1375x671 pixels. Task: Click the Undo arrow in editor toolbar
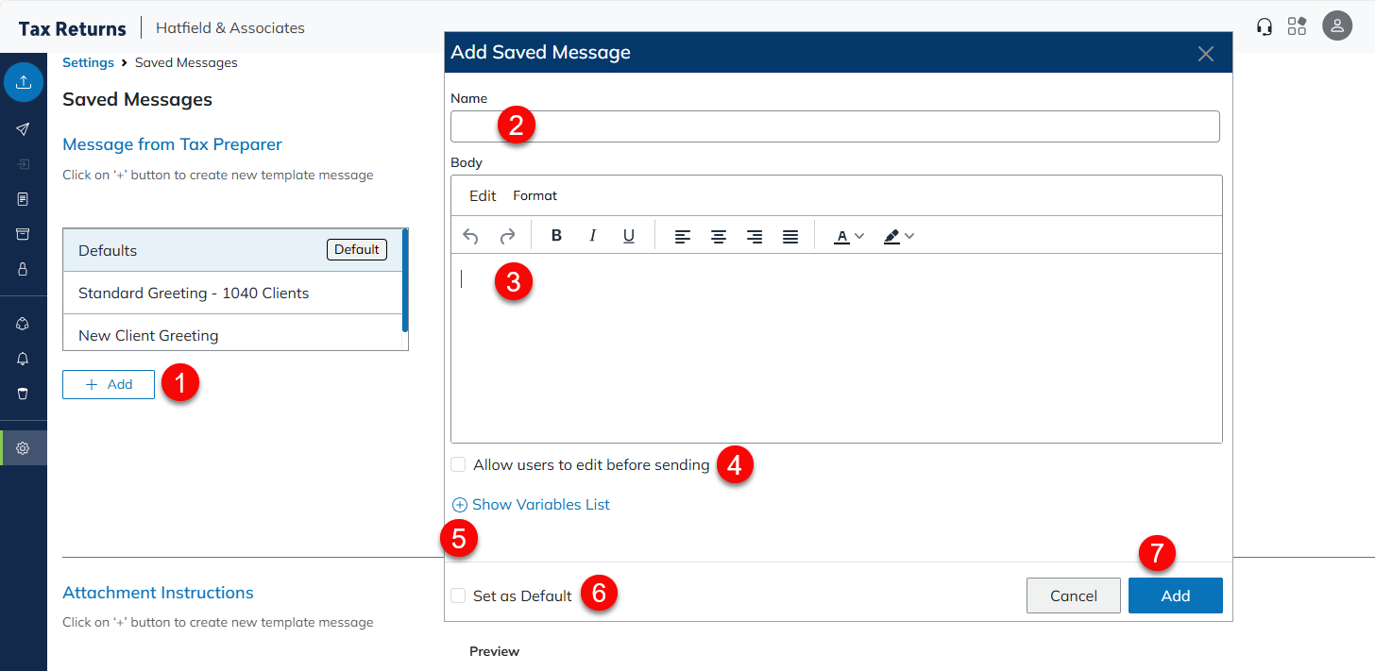tap(470, 236)
